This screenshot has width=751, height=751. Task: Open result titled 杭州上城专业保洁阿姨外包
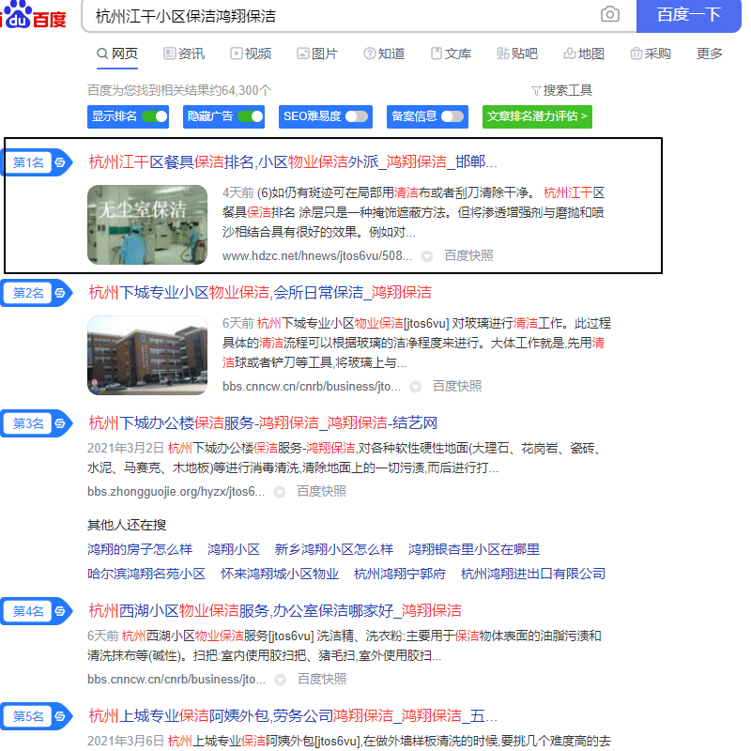(x=293, y=716)
